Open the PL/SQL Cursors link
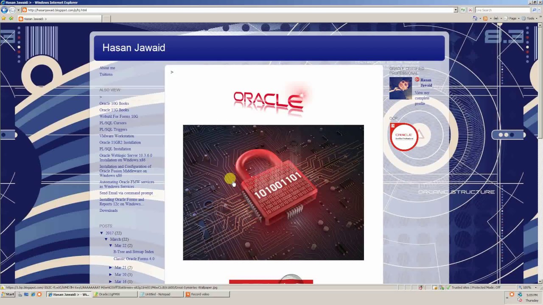This screenshot has height=305, width=543. (x=113, y=123)
